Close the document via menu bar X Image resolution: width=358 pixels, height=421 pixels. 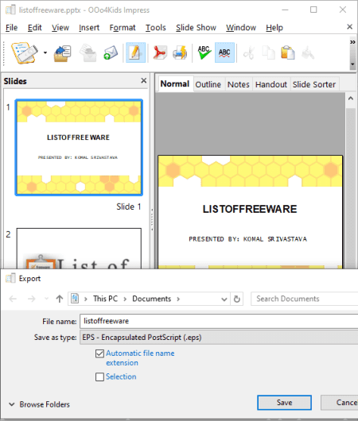pos(349,26)
